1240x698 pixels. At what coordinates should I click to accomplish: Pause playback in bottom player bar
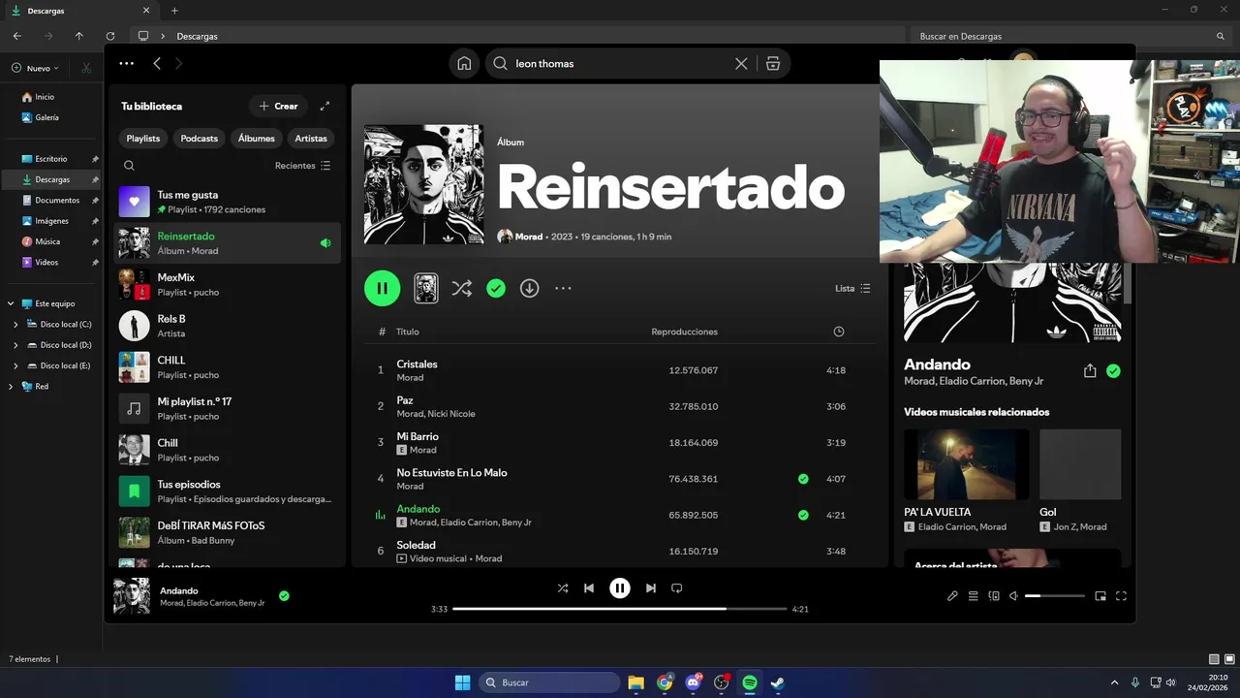pos(620,587)
